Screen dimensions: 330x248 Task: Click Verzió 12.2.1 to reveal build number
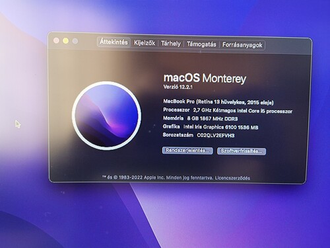point(178,87)
